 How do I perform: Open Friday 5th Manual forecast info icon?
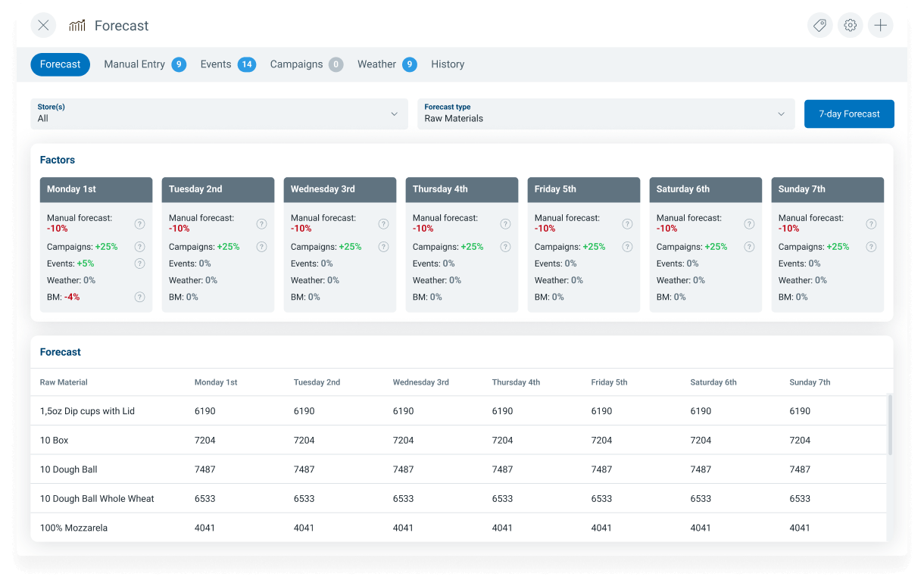627,224
